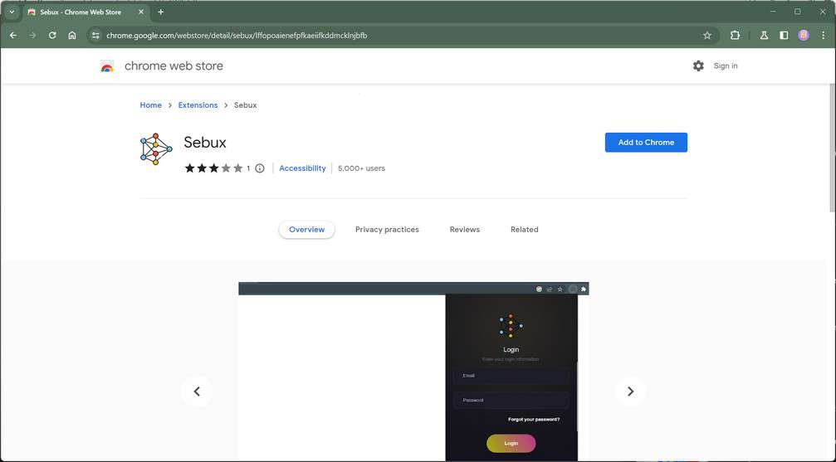The width and height of the screenshot is (836, 462).
Task: Switch to the Reviews tab
Action: [x=464, y=230]
